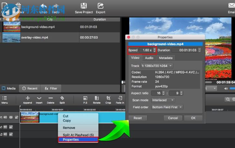Open the Filter tab
Image resolution: width=235 pixels, height=148 pixels.
51,89
